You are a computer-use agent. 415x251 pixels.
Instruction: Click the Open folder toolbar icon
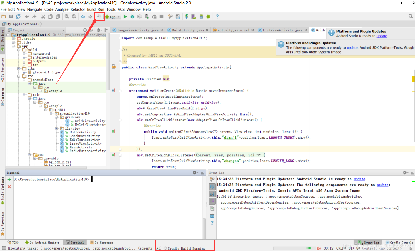(x=4, y=17)
